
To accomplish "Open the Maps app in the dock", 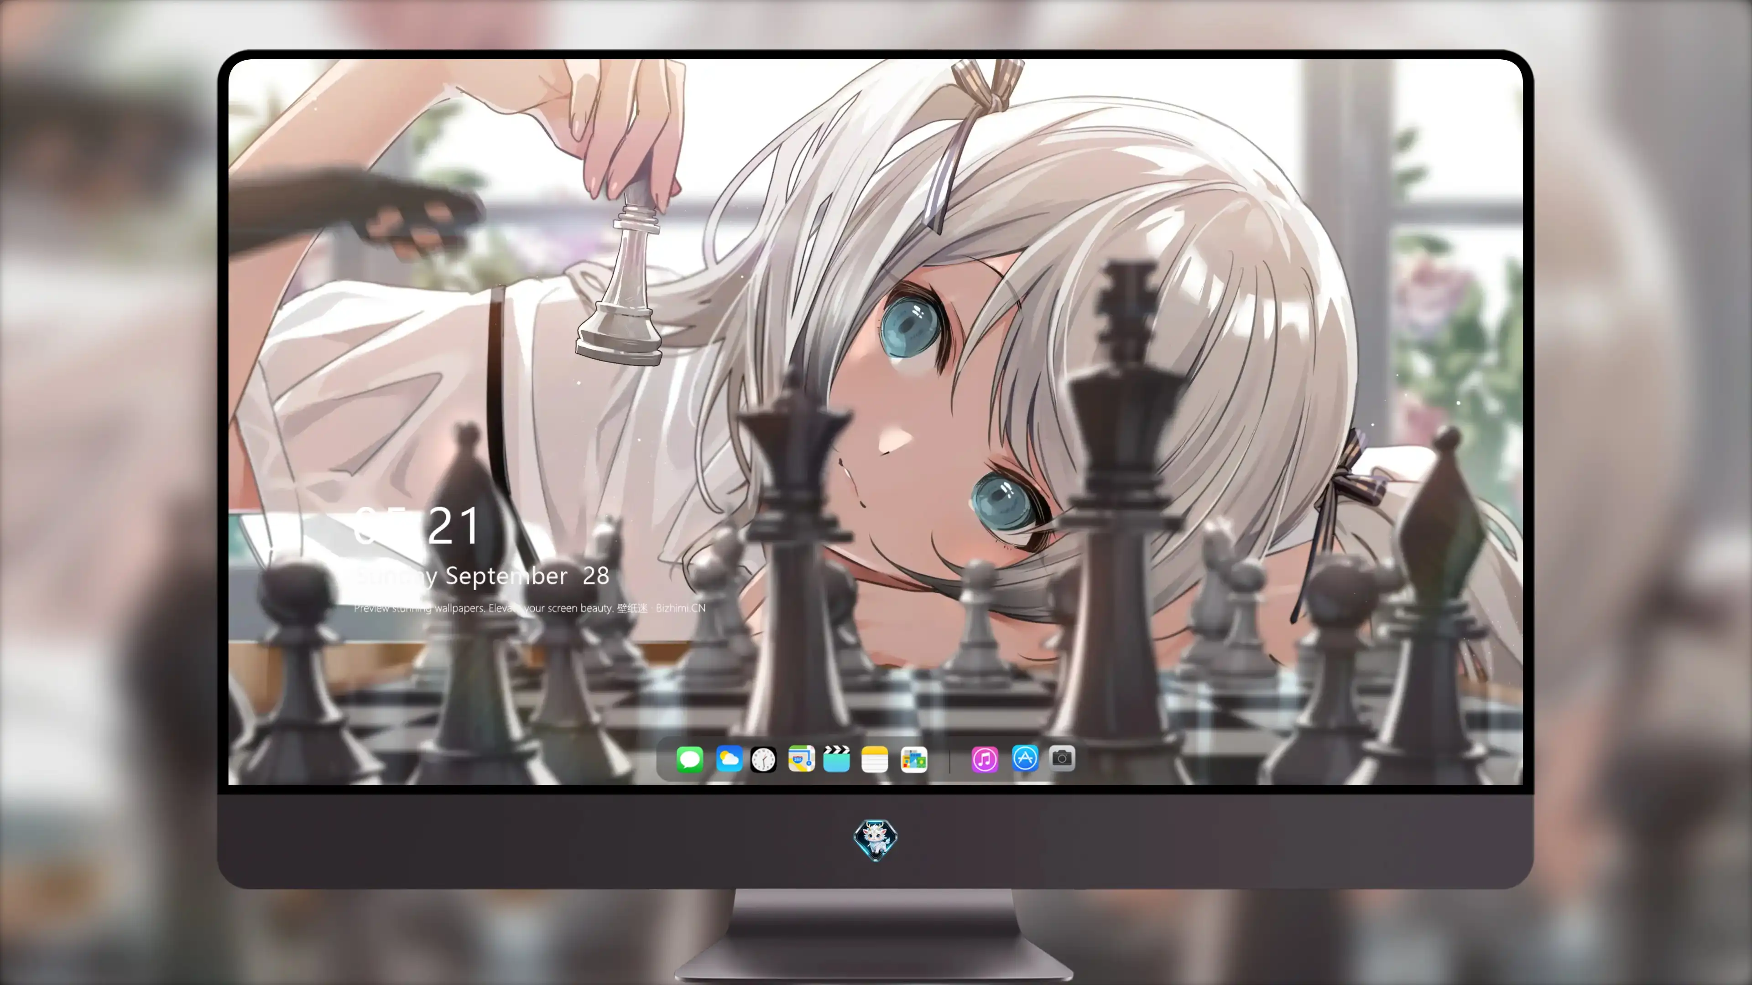I will click(801, 759).
